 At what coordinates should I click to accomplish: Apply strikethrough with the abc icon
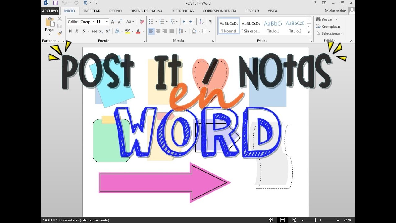pyautogui.click(x=94, y=31)
